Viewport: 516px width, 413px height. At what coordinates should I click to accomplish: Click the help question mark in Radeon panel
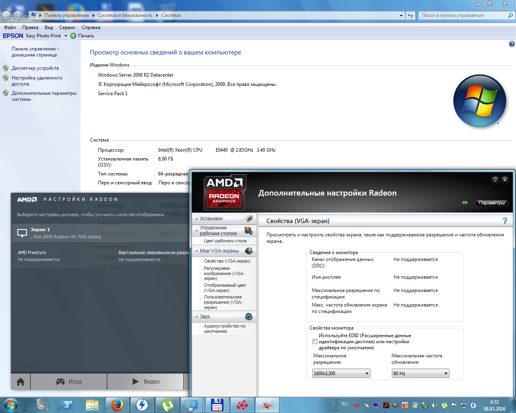tap(505, 221)
